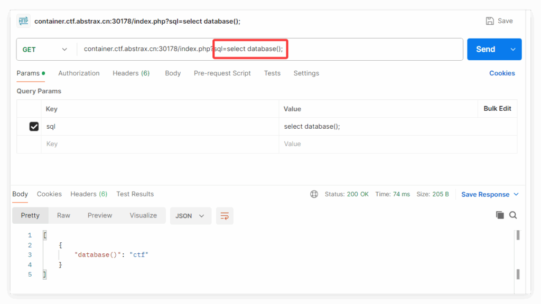Open the GET method dropdown
Viewport: 541px width, 304px height.
coord(45,49)
